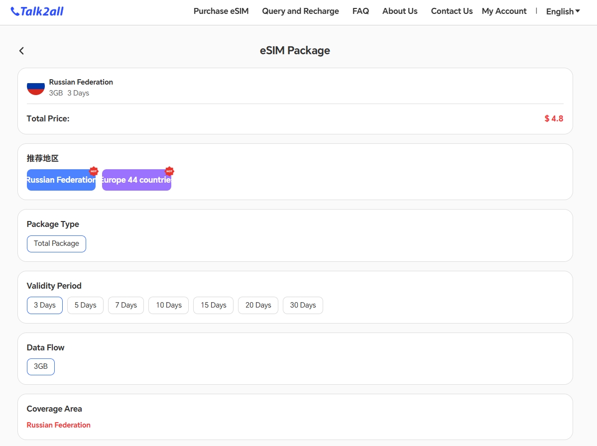This screenshot has height=446, width=597.
Task: Choose 5 Days validity period
Action: coord(85,305)
